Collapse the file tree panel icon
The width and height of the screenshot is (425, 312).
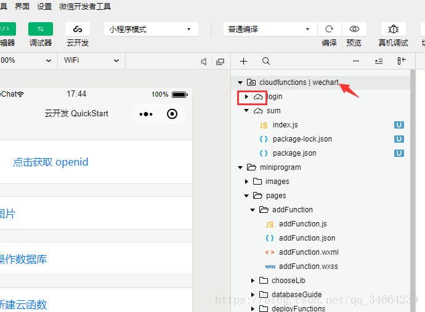click(402, 61)
